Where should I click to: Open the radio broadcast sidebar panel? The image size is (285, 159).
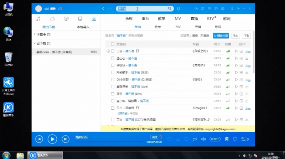pyautogui.click(x=66, y=19)
